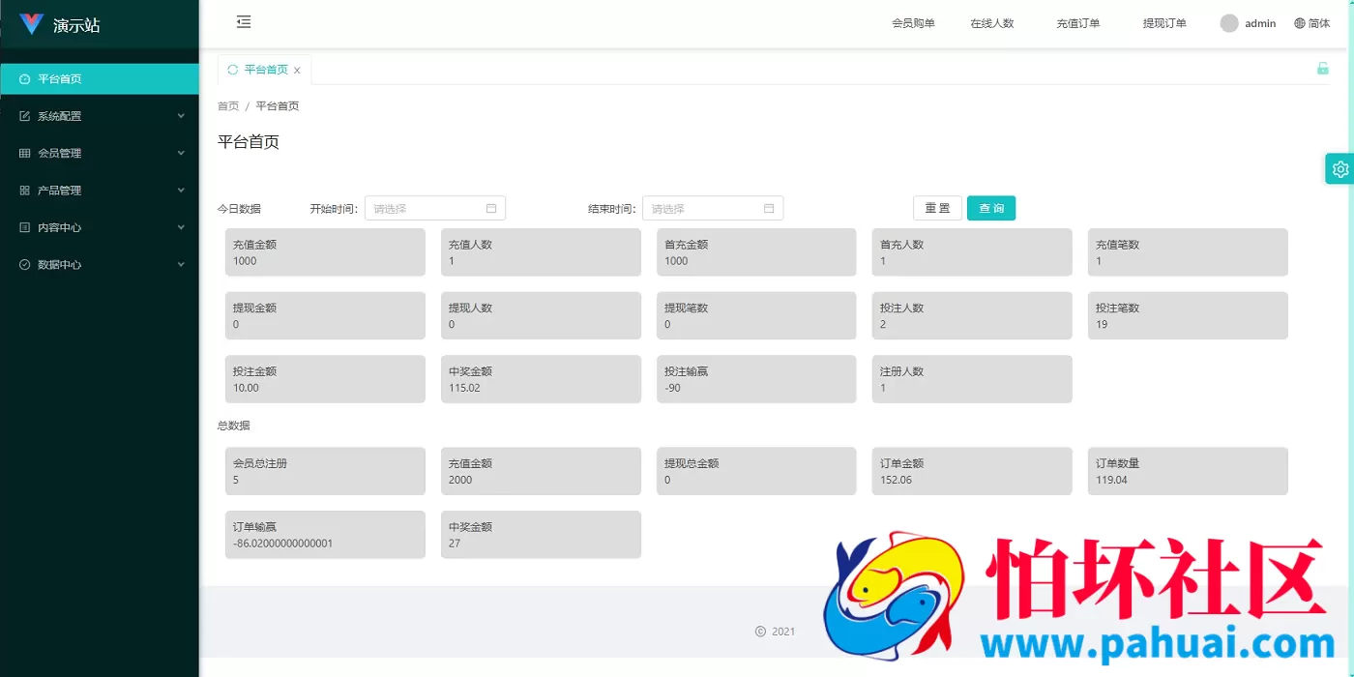The width and height of the screenshot is (1354, 677).
Task: Click the 注册人数 card
Action: (972, 379)
